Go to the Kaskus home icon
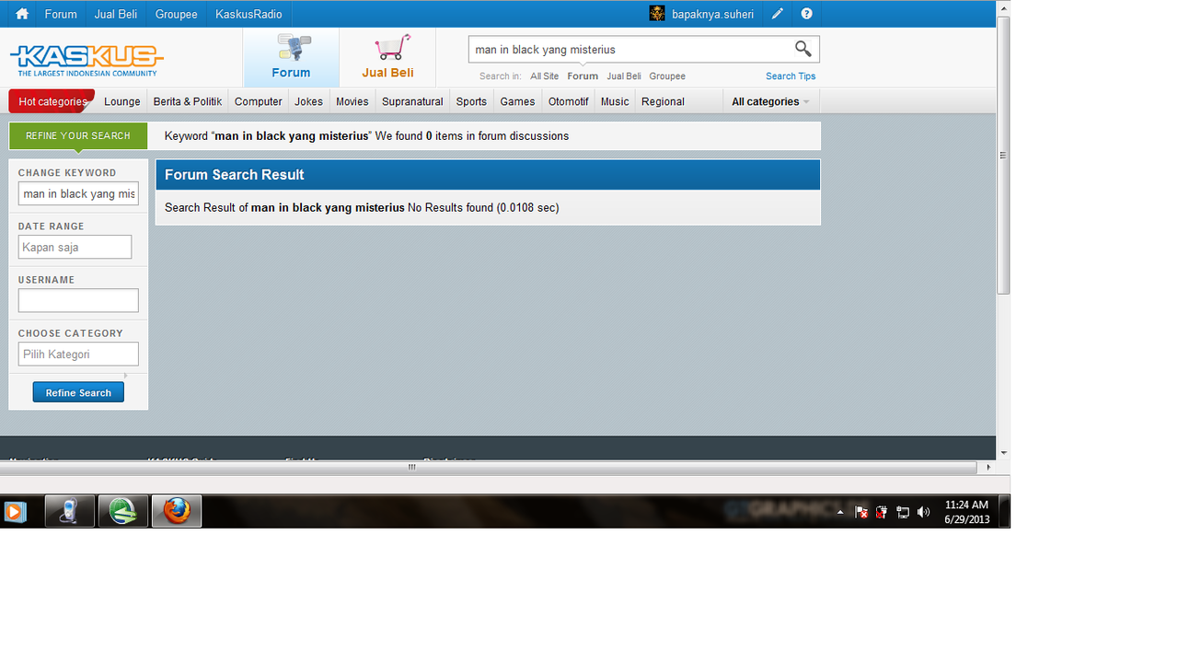This screenshot has width=1178, height=663. pyautogui.click(x=22, y=14)
